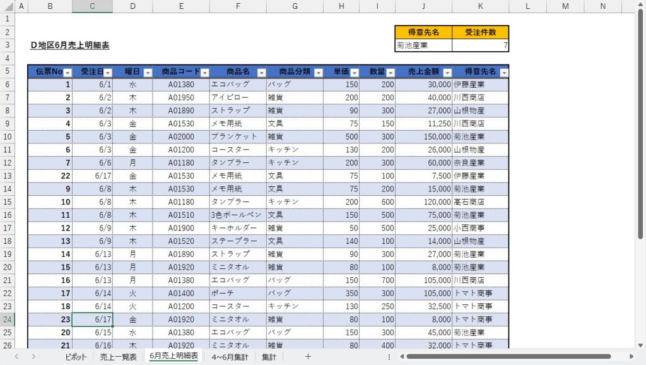Add a new sheet with plus button
The width and height of the screenshot is (646, 365).
click(x=308, y=357)
